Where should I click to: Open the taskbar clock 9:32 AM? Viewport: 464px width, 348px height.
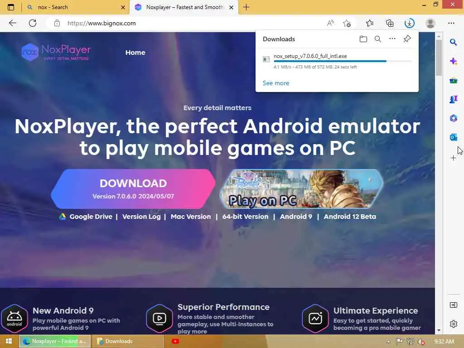pos(444,342)
